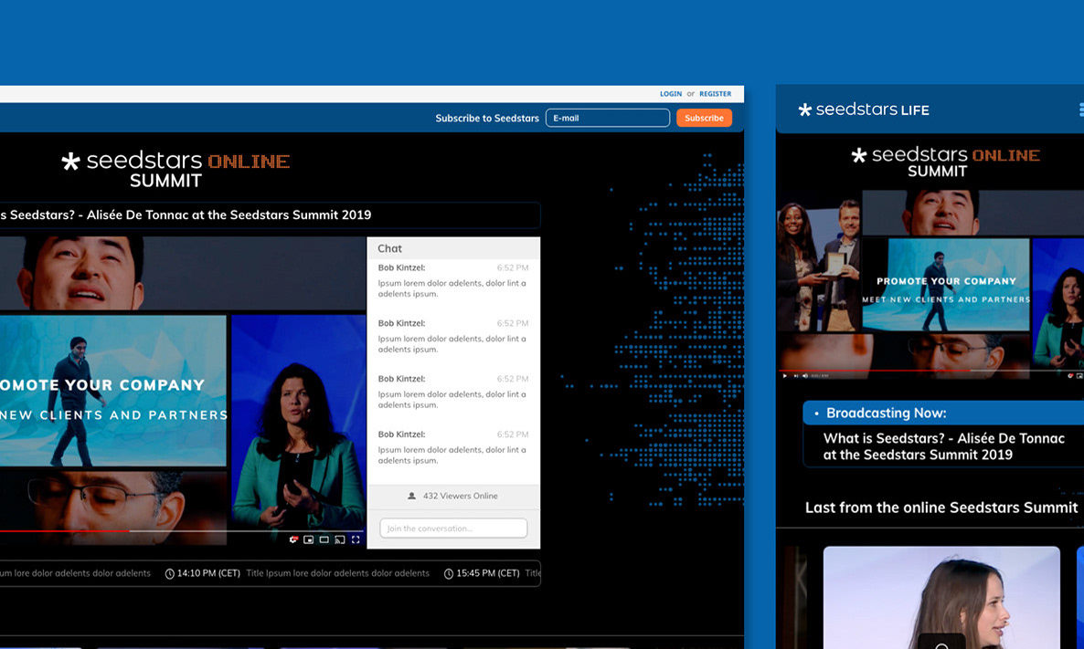Mute the mobile player volume icon
This screenshot has width=1084, height=649.
805,375
